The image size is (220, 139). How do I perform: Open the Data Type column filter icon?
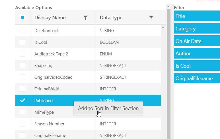coord(151,18)
